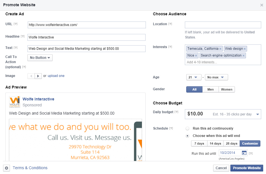Open the No Button call-to-action dropdown
Screen dimensions: 266x174
(x=40, y=58)
